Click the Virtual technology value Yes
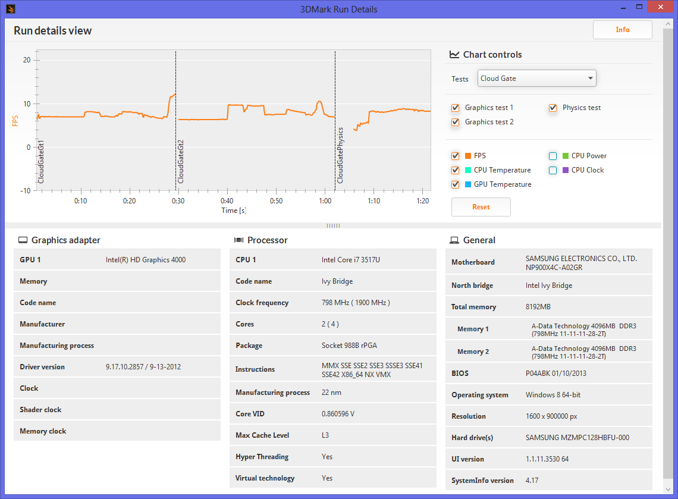The width and height of the screenshot is (678, 499). tap(327, 478)
